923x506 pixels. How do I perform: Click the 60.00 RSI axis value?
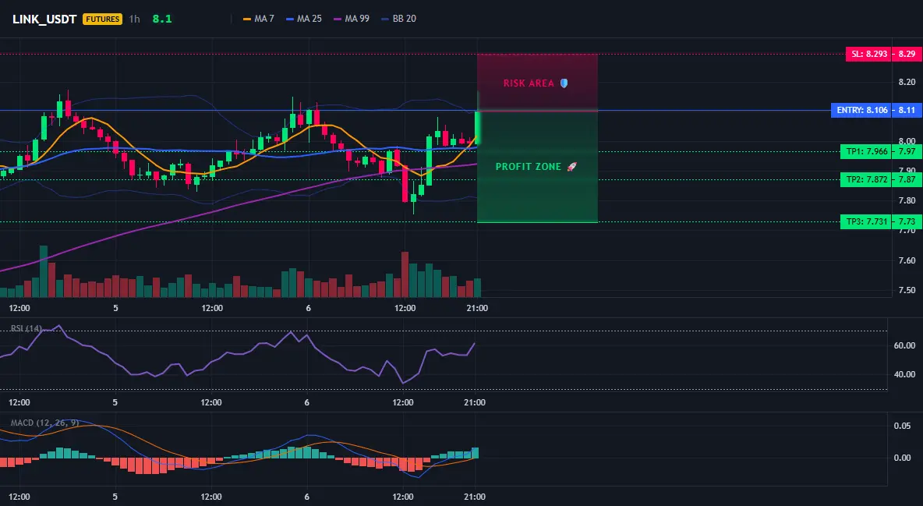click(x=905, y=345)
